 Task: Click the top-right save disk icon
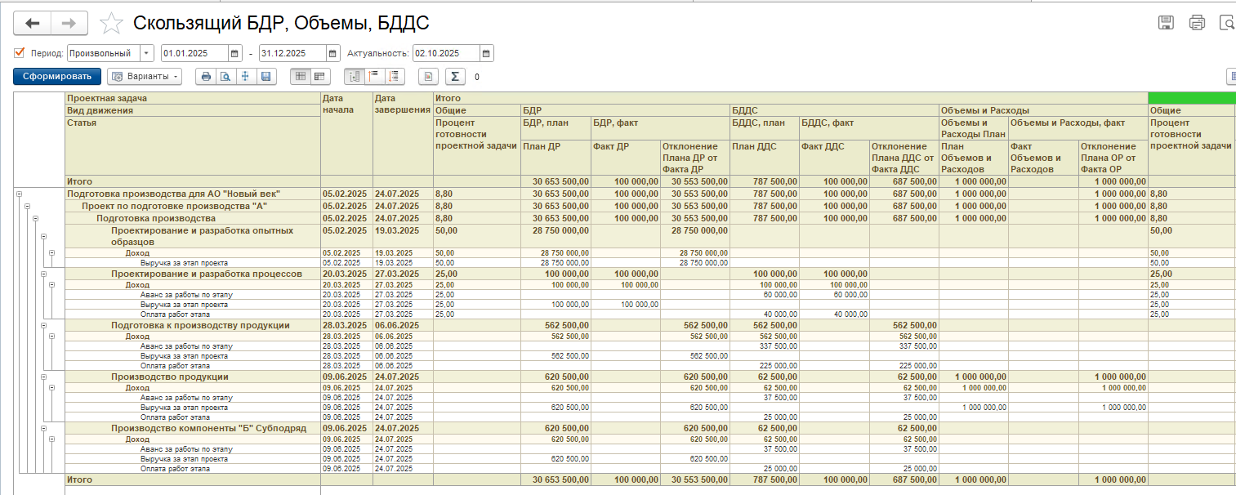point(1167,23)
